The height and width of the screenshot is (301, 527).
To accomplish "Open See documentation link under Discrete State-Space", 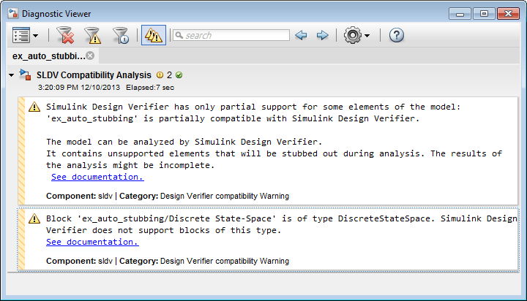I will point(92,242).
